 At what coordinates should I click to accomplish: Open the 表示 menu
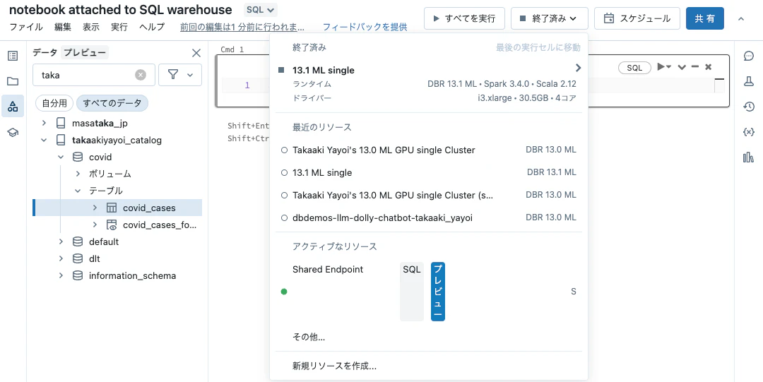91,28
